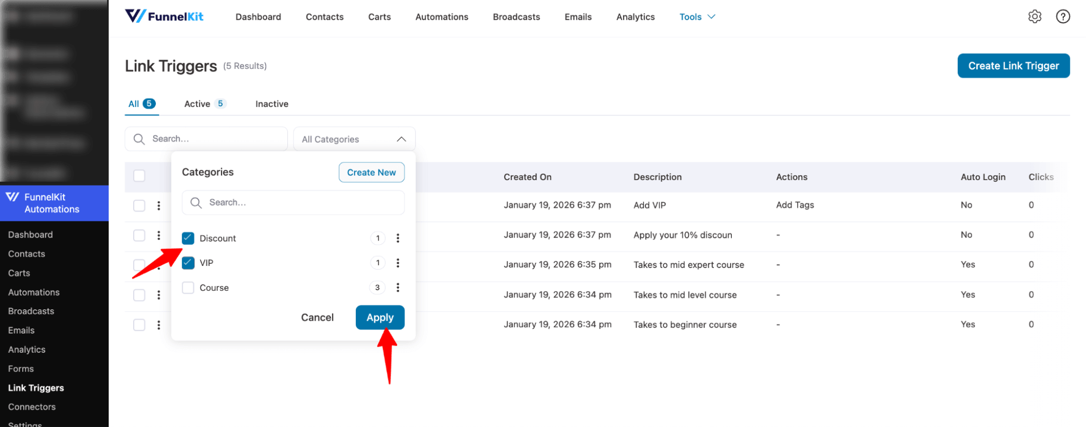Cancel the category selection
Screen dimensions: 1086x427
click(317, 317)
